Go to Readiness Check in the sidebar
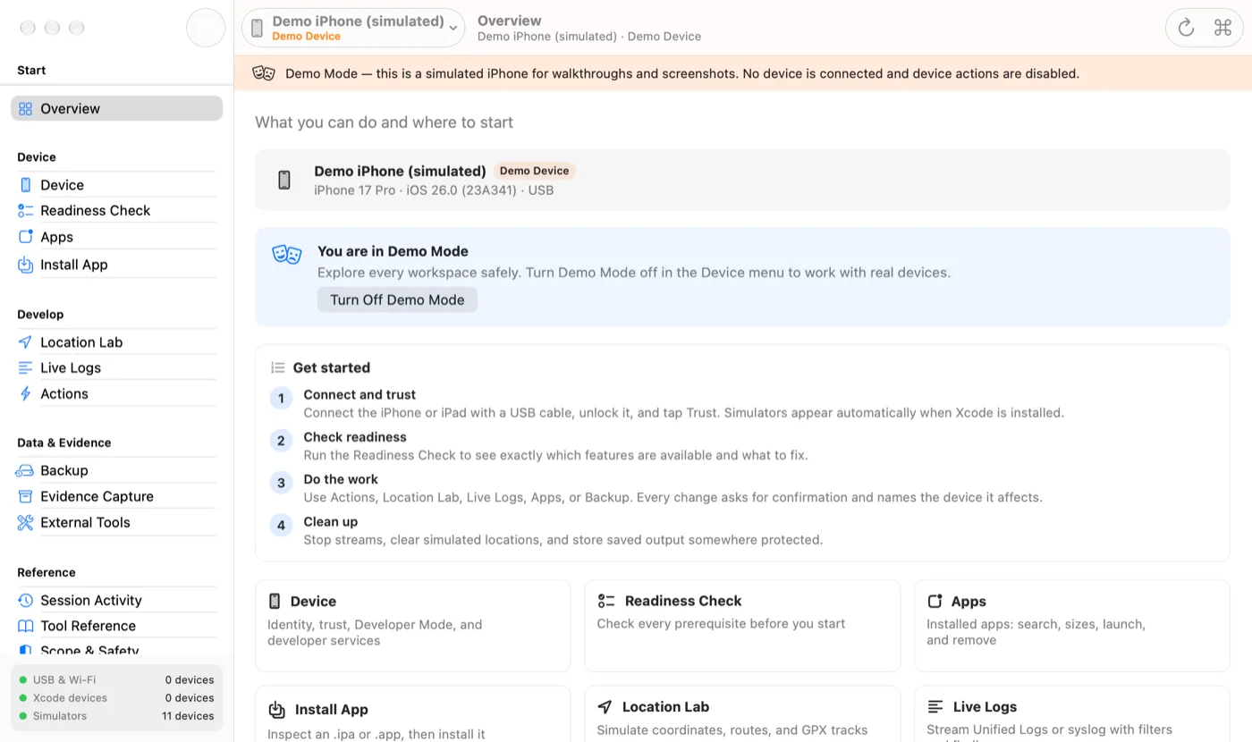The width and height of the screenshot is (1252, 742). 116,210
